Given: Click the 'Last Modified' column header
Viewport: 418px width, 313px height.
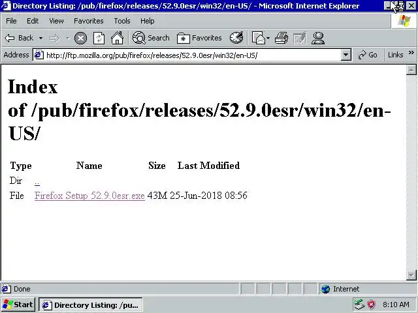Looking at the screenshot, I should click(208, 166).
